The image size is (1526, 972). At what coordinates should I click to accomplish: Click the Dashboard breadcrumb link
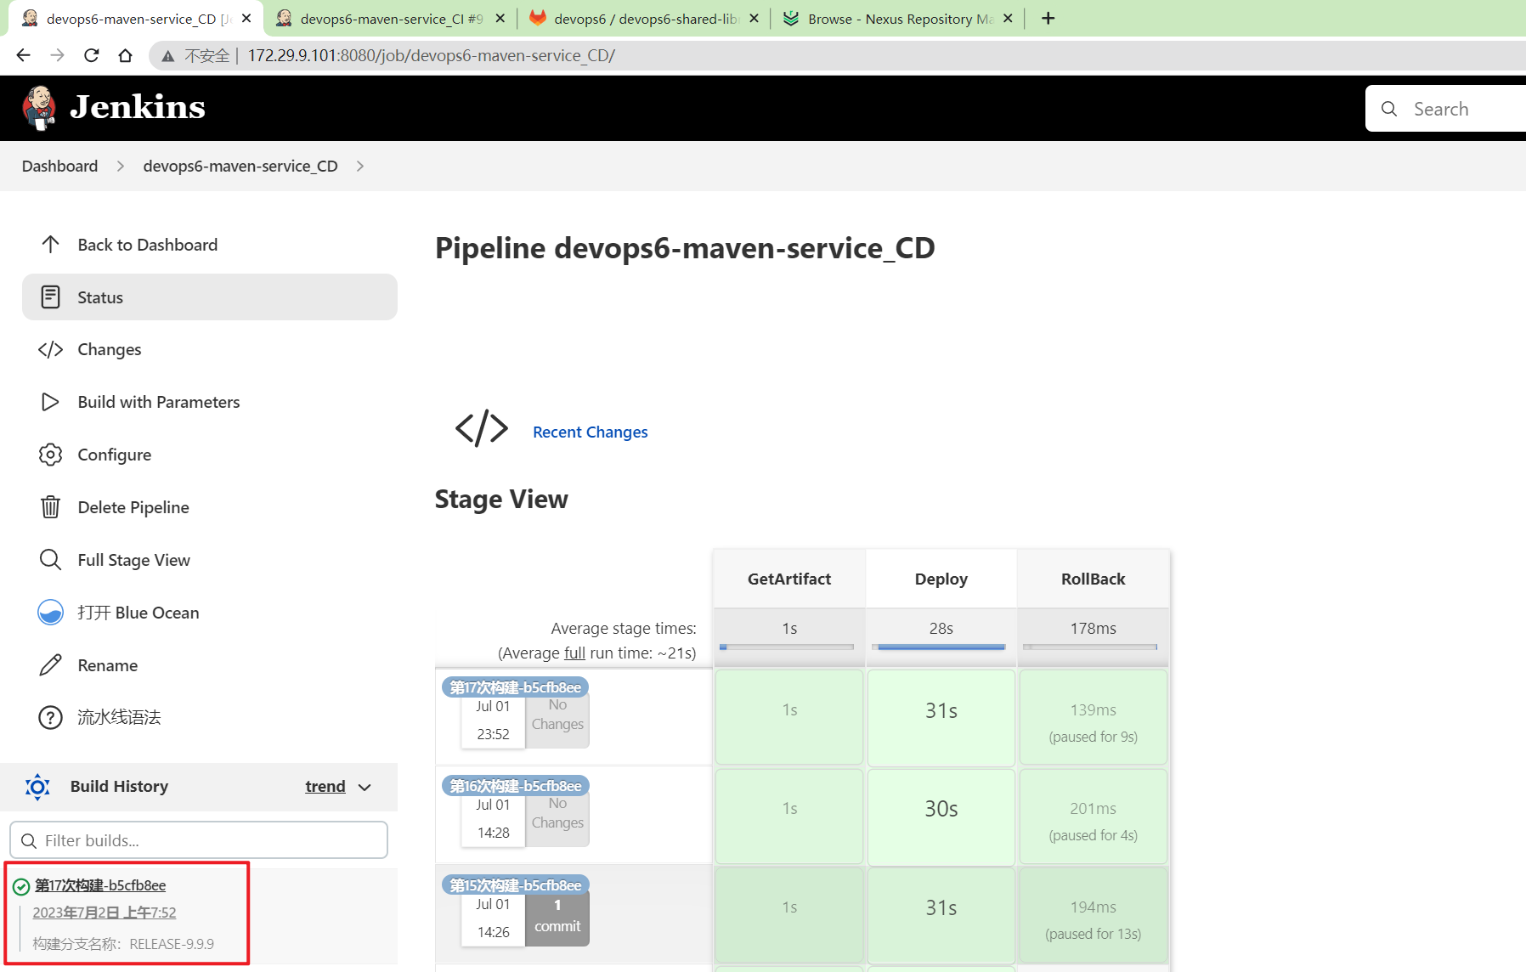point(59,167)
